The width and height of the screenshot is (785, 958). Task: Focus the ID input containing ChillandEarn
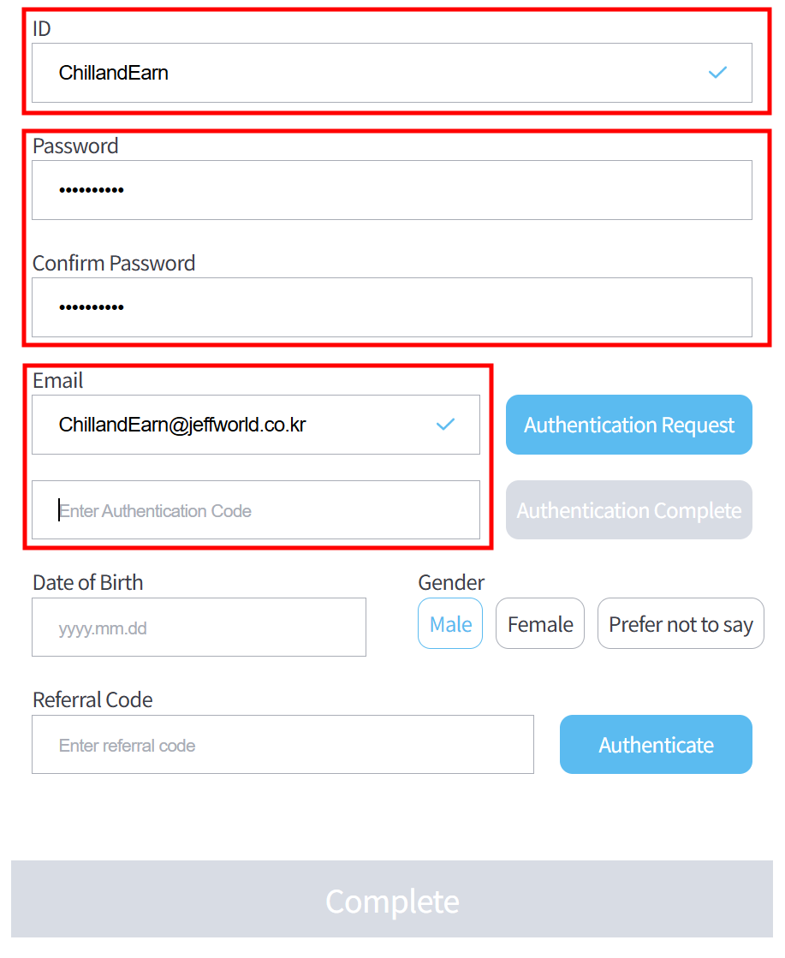(342, 73)
